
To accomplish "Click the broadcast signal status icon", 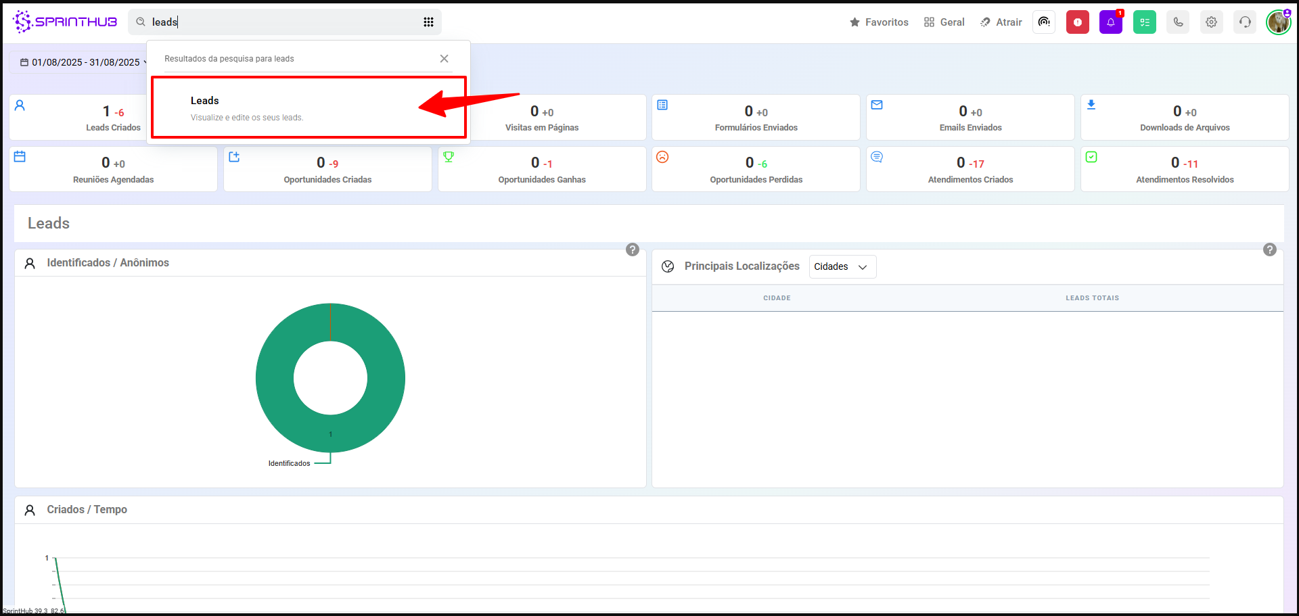I will tap(1044, 22).
